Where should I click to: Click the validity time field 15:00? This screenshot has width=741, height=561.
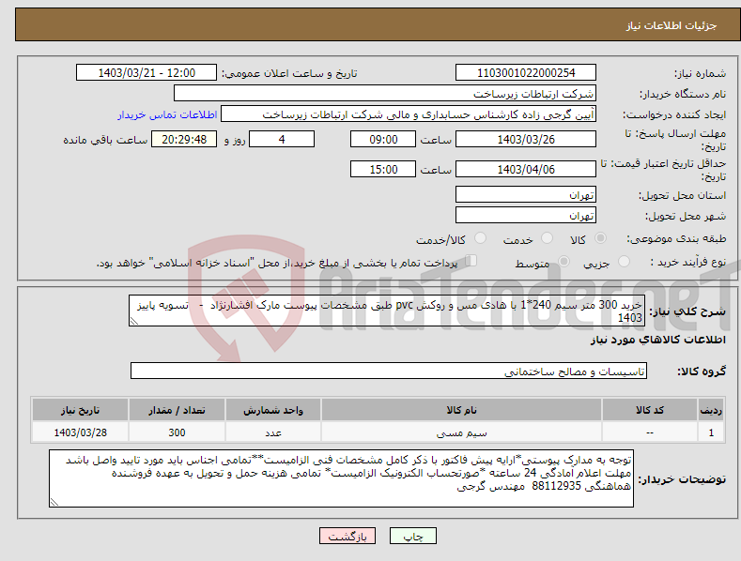click(x=383, y=169)
